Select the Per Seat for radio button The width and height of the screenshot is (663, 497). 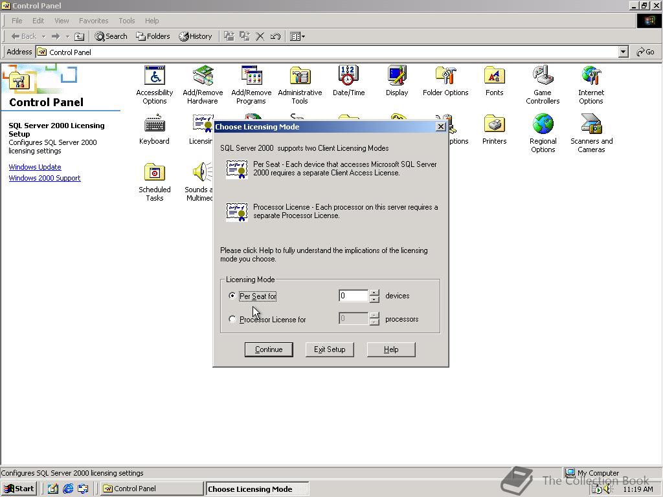tap(232, 296)
